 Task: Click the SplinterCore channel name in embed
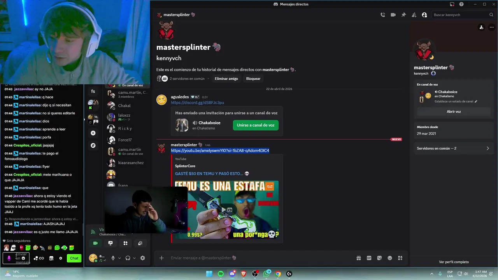tap(185, 166)
